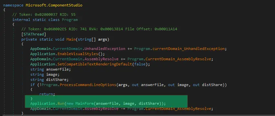Click the namespace keyword
Viewport: 275px width, 116px height.
[x=13, y=5]
